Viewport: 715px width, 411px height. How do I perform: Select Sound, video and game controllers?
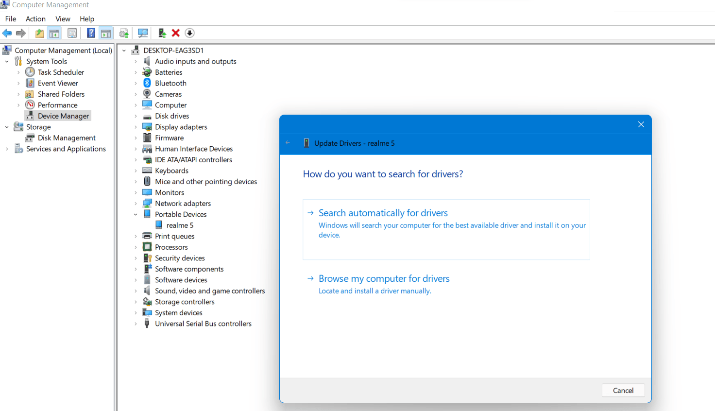[x=210, y=291]
